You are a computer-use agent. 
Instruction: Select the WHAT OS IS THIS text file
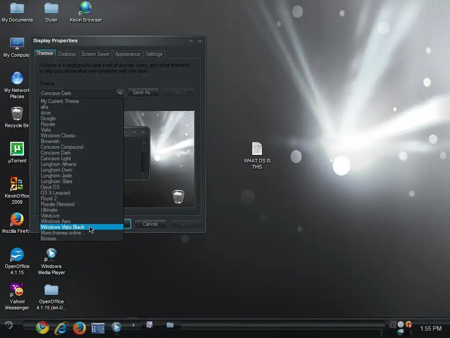257,155
